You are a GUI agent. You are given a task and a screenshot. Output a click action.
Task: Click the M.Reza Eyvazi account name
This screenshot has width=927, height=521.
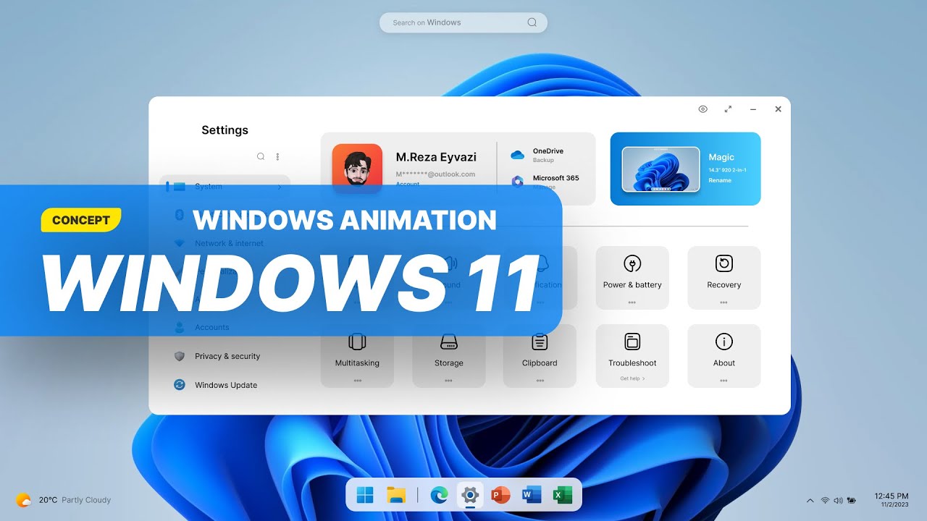[x=436, y=157]
